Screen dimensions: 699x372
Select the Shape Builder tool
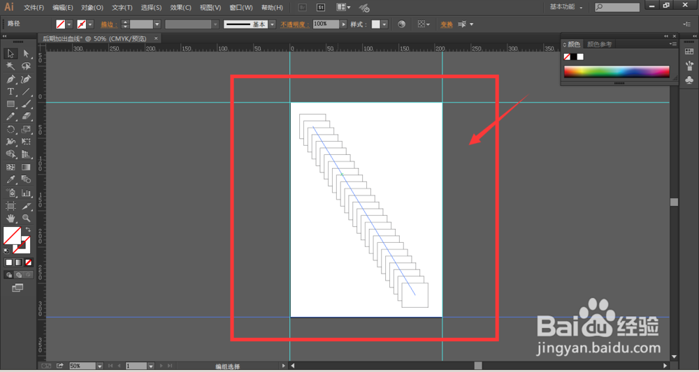click(10, 154)
